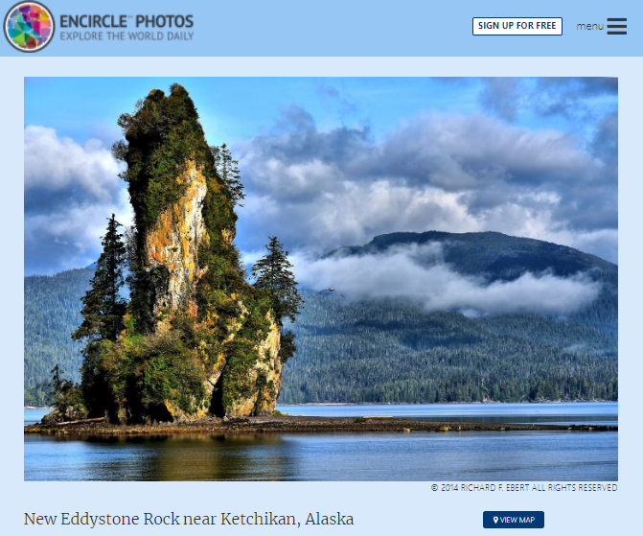643x536 pixels.
Task: Select the "menu" text label in header
Action: click(x=589, y=26)
